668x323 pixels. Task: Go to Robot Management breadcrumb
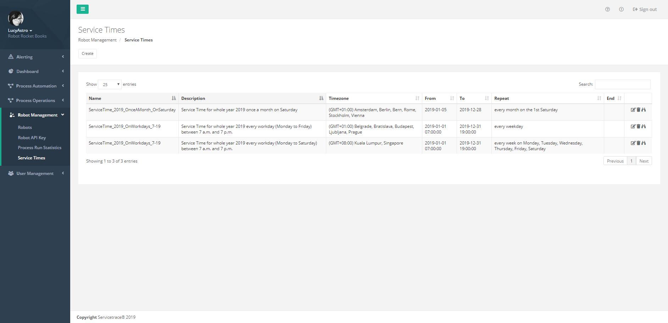coord(98,40)
